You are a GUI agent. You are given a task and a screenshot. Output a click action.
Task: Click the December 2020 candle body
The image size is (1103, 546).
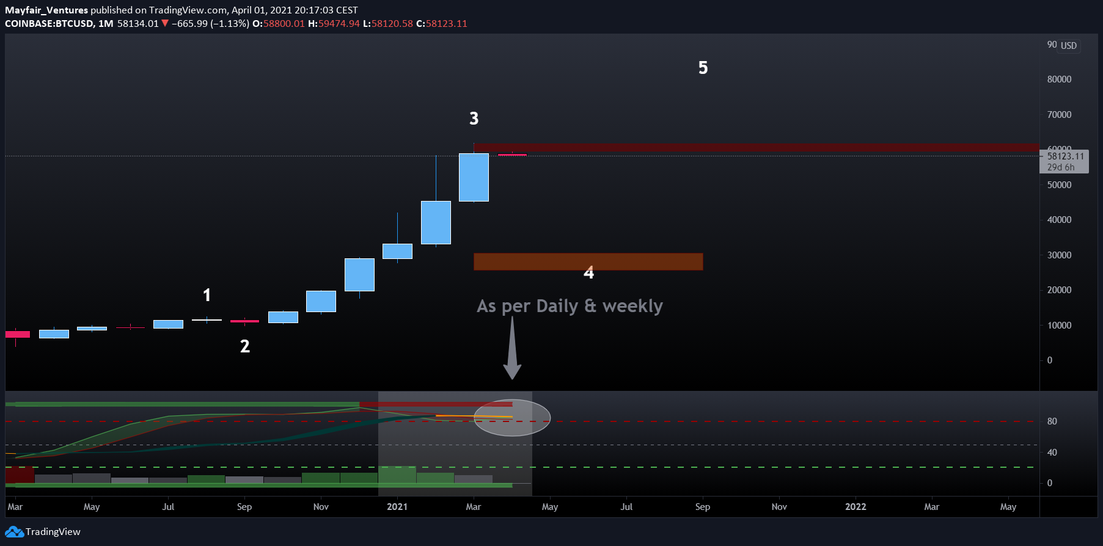tap(359, 275)
